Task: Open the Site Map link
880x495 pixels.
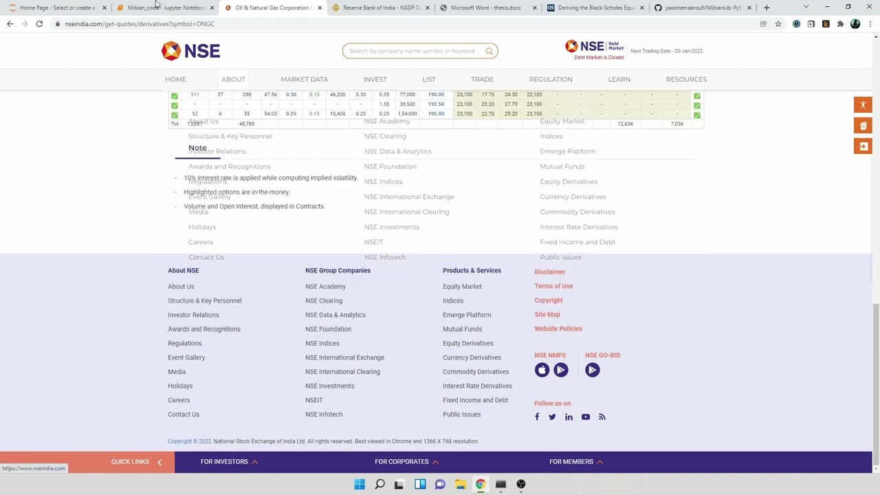Action: [x=547, y=314]
